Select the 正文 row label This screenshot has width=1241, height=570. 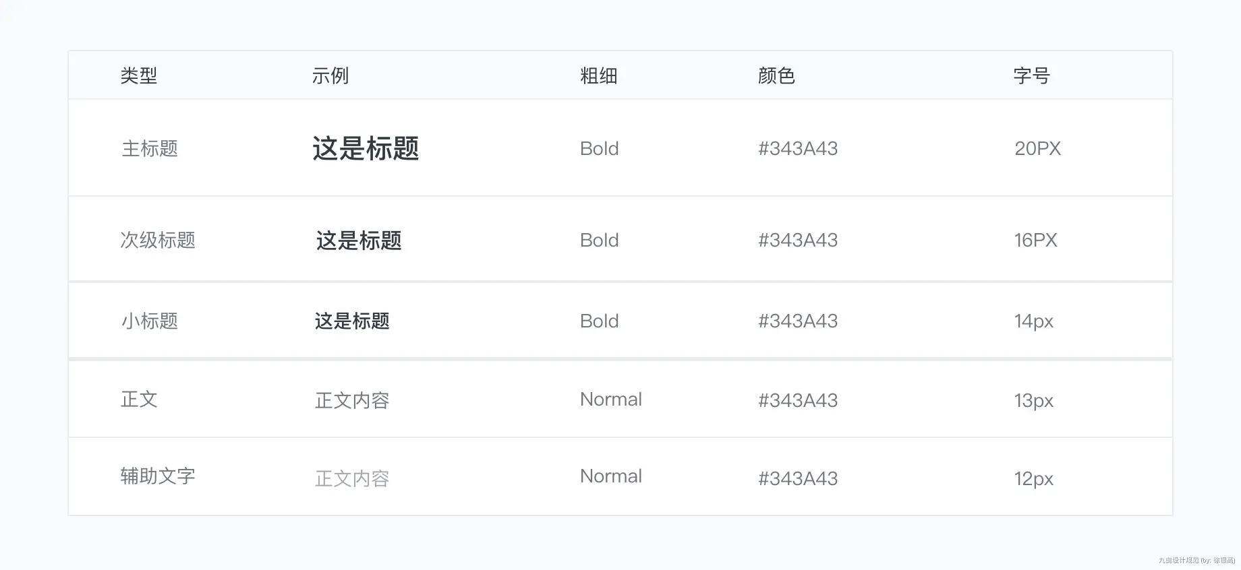pos(139,399)
